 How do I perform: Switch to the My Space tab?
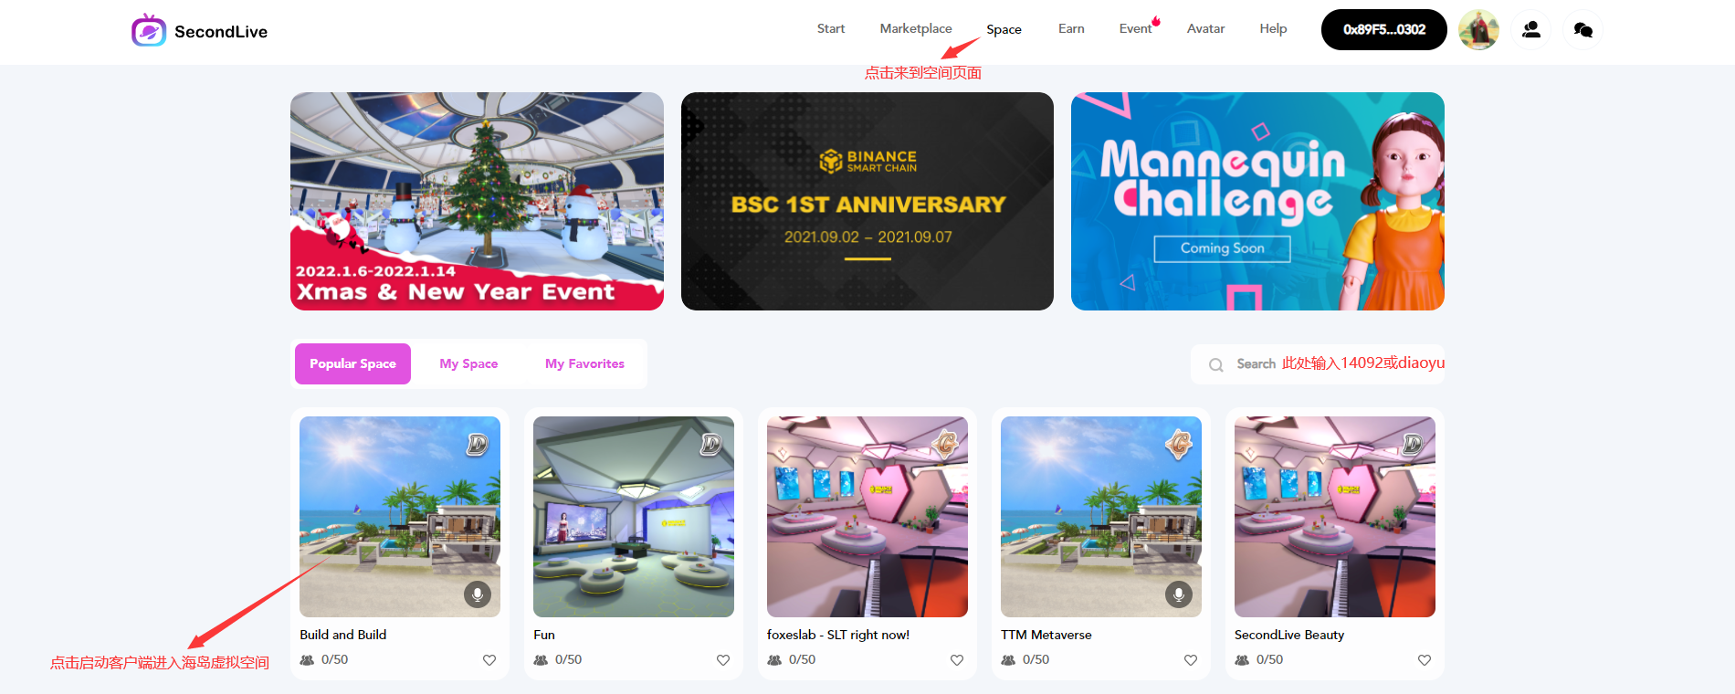[x=468, y=363]
